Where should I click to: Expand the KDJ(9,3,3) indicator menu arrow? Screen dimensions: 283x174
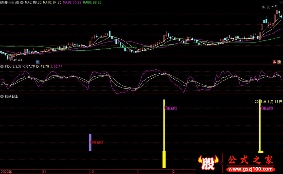2,66
